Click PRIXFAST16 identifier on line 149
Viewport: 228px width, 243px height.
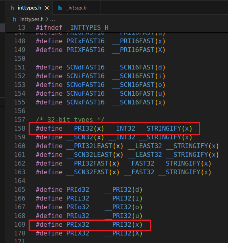pyautogui.click(x=85, y=50)
